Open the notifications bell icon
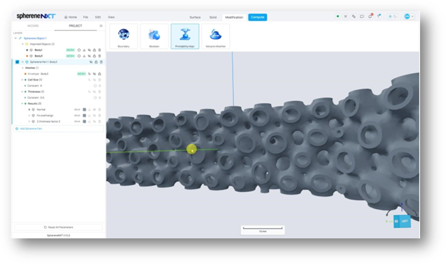The width and height of the screenshot is (446, 265). click(370, 16)
